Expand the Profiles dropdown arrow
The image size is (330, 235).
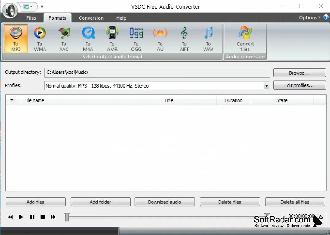point(266,86)
